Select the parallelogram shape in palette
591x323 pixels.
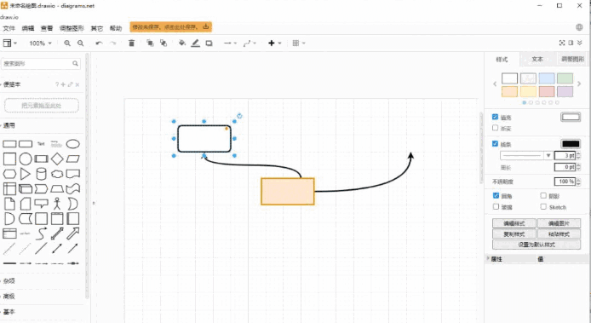coord(72,159)
